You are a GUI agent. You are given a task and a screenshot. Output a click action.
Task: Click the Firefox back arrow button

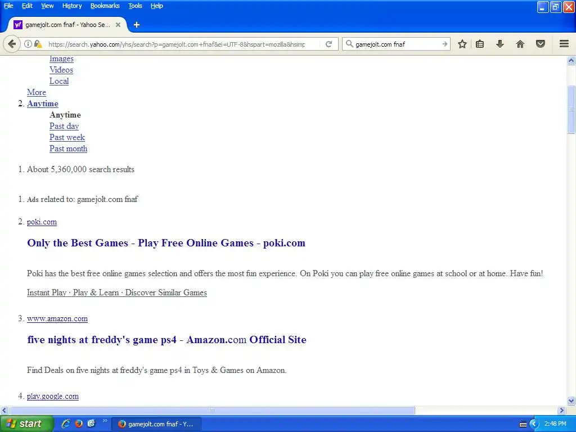click(12, 44)
